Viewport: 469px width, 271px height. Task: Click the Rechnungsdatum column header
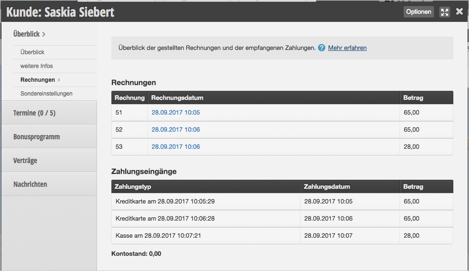coord(177,98)
